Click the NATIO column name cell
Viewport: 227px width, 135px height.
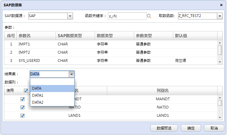[x=75, y=107]
